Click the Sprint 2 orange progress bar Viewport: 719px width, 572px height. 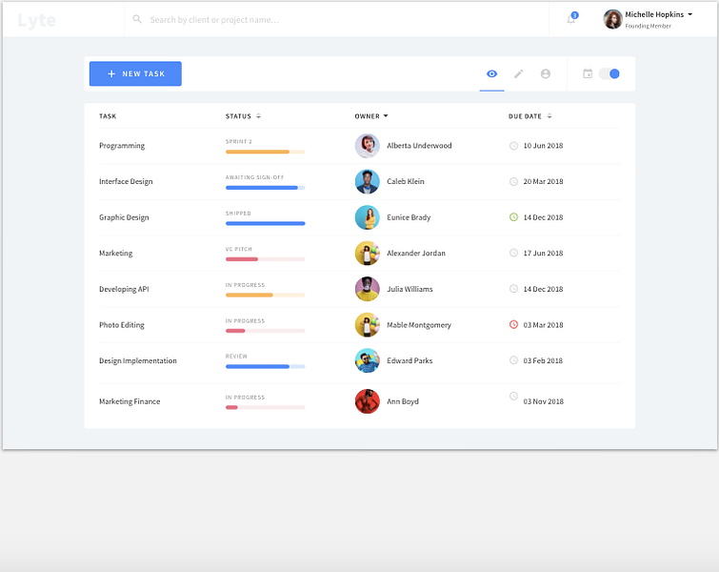tap(265, 152)
